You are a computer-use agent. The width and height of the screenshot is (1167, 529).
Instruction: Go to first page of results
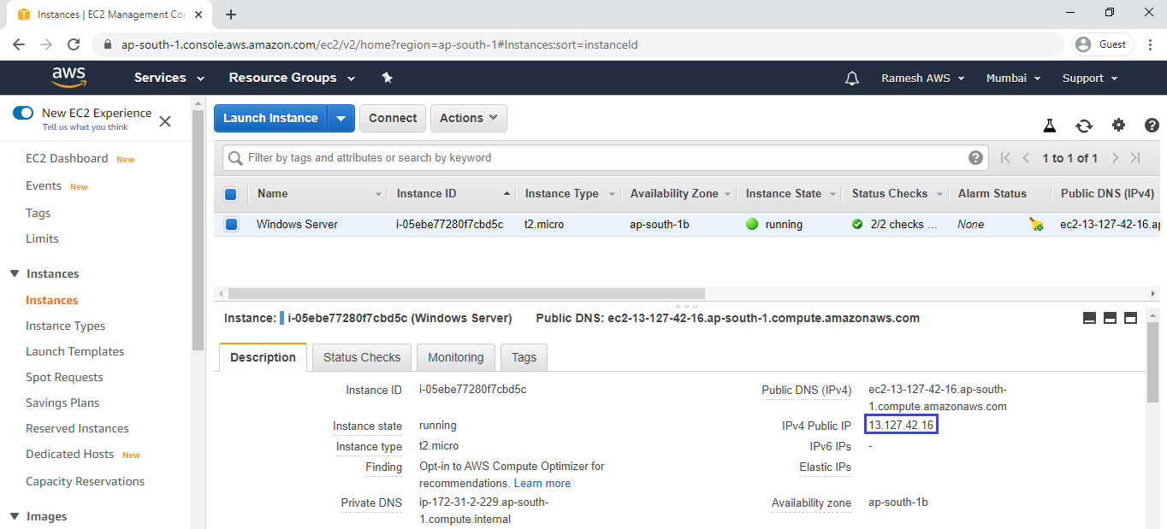coord(1005,158)
